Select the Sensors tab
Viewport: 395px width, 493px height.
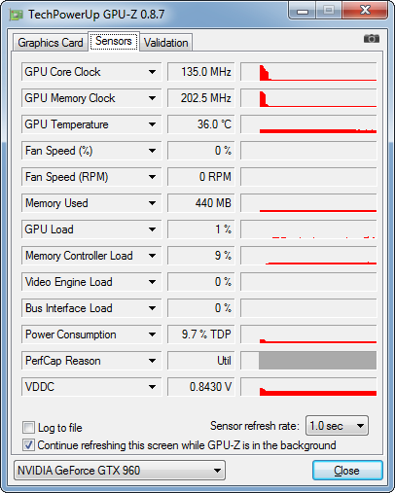[x=114, y=41]
